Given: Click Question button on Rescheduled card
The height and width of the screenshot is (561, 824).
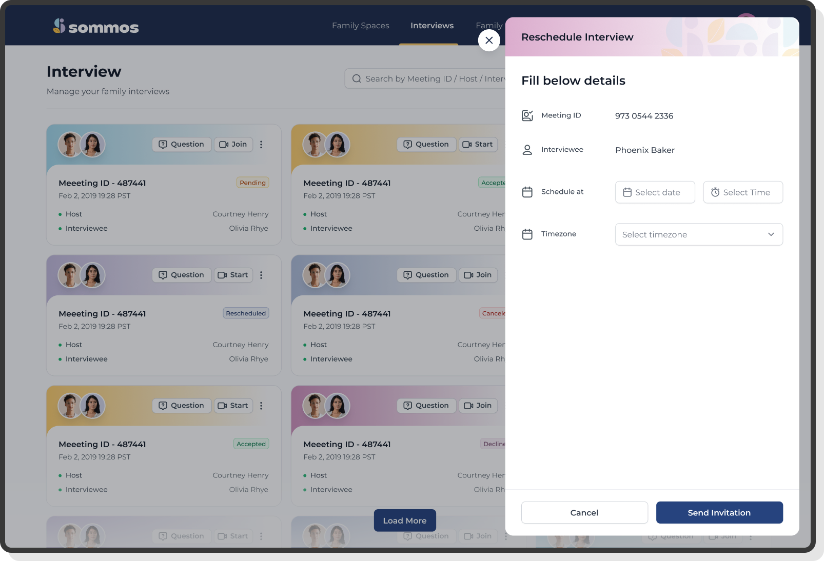Looking at the screenshot, I should click(x=182, y=275).
